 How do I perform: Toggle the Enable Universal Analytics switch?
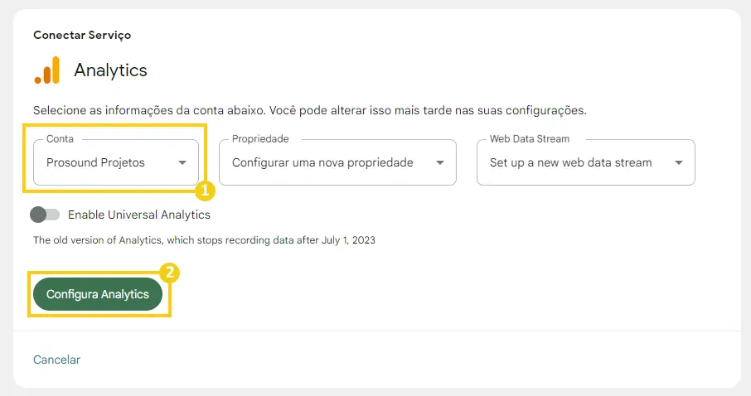point(45,215)
